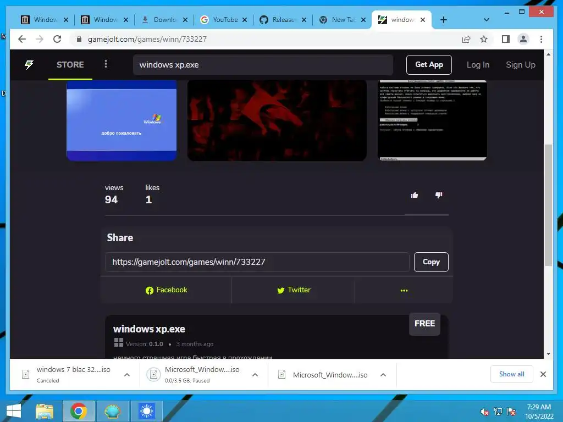
Task: Open File Explorer from the taskbar
Action: click(x=44, y=411)
